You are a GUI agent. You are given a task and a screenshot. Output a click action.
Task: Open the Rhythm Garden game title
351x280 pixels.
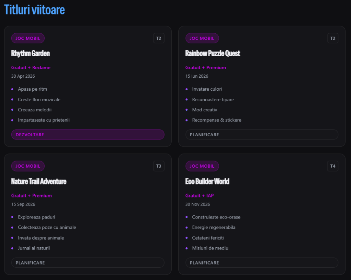point(31,53)
